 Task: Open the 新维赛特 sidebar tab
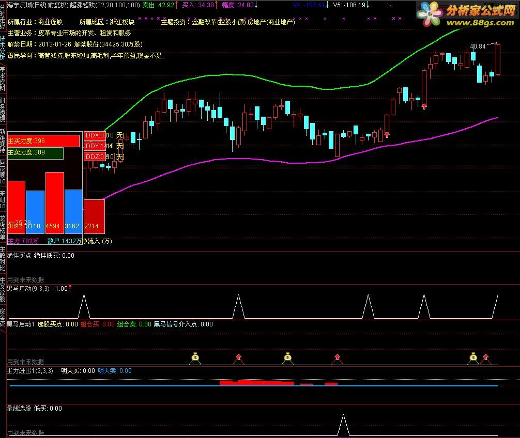click(x=3, y=141)
